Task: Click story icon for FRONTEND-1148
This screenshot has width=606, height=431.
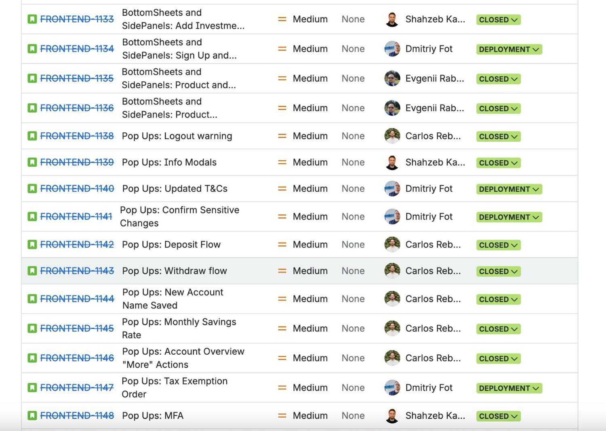Action: (32, 416)
